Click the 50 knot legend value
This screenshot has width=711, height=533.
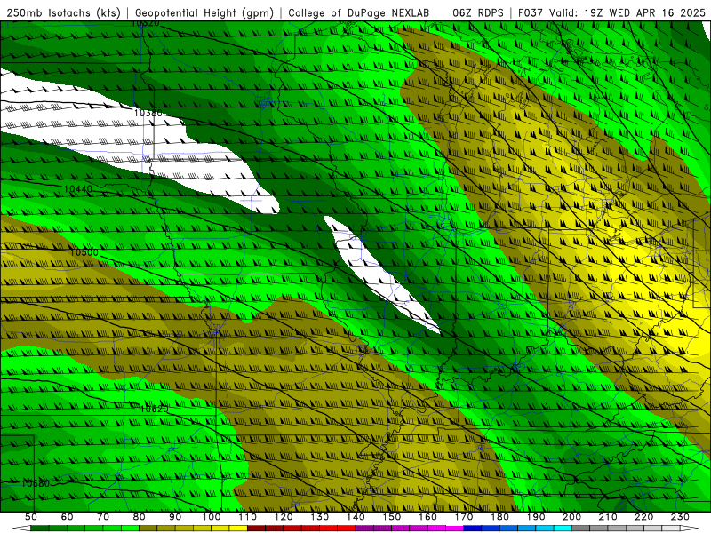(31, 517)
